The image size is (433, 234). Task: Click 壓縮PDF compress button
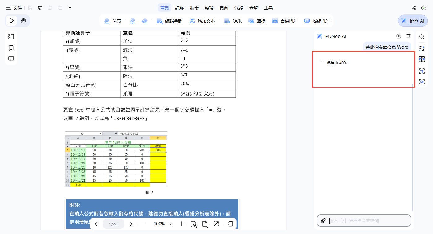[x=317, y=21]
